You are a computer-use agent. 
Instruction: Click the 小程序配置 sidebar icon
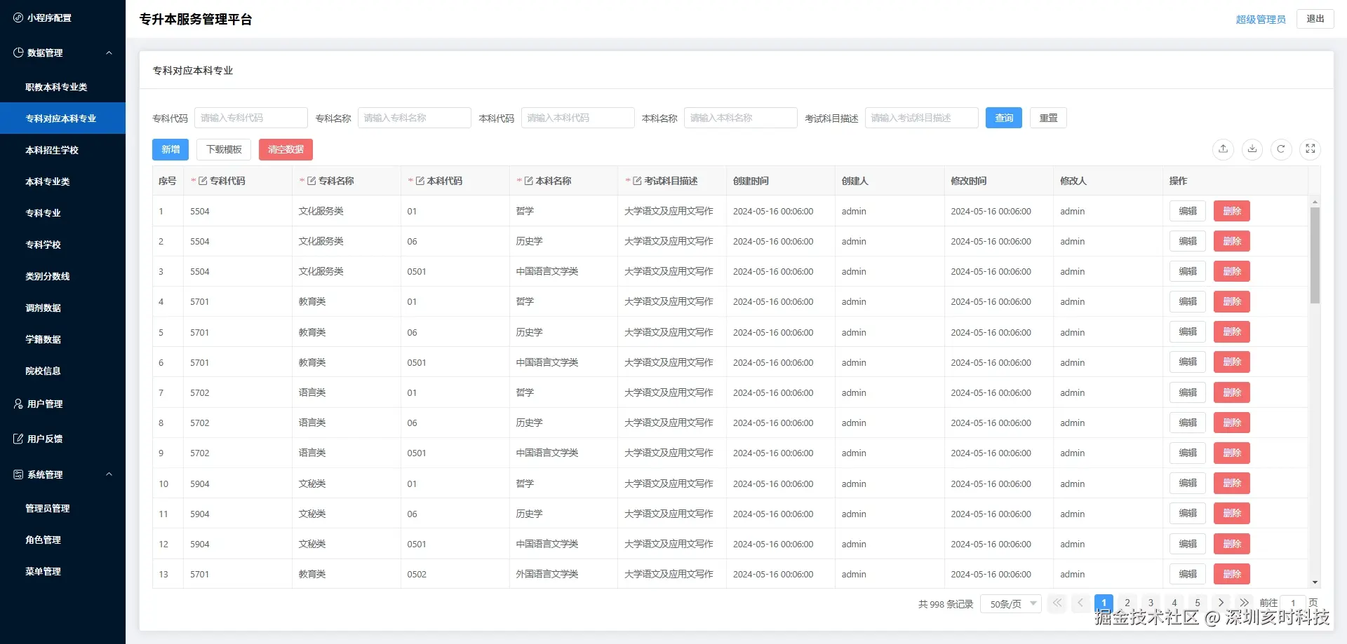click(x=18, y=18)
